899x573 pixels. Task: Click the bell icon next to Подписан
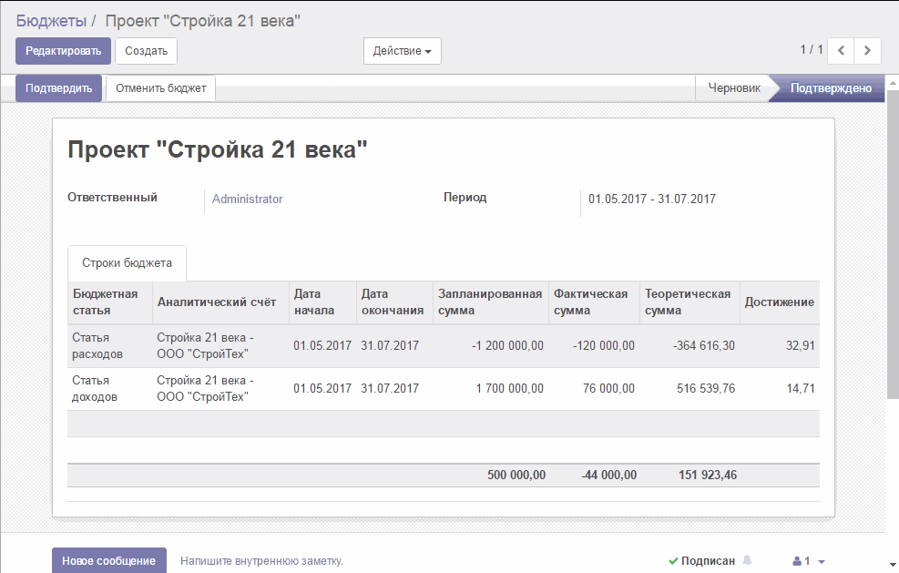[747, 560]
